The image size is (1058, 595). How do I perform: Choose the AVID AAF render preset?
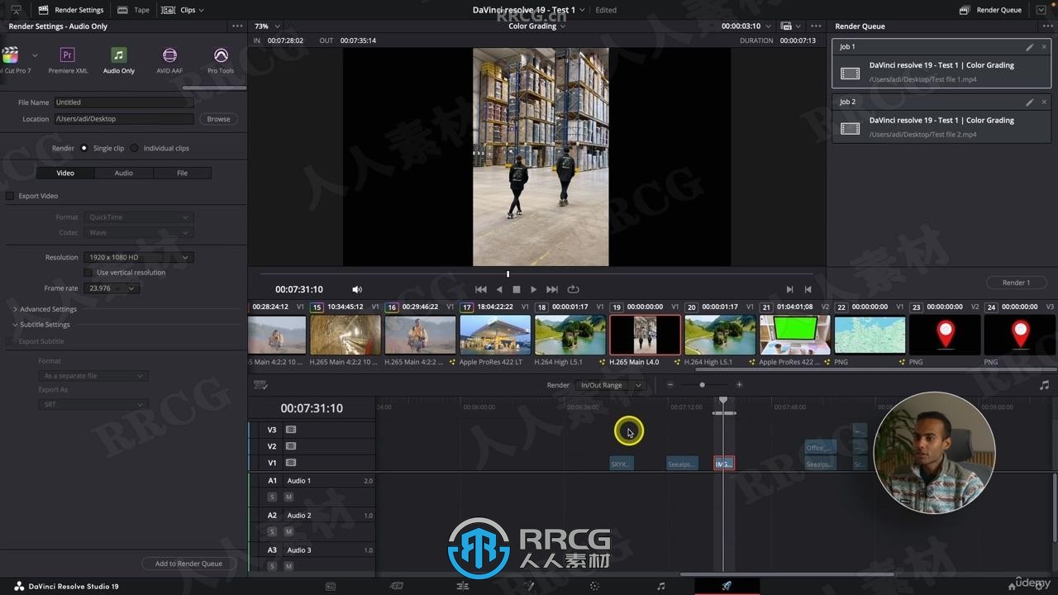[x=169, y=60]
